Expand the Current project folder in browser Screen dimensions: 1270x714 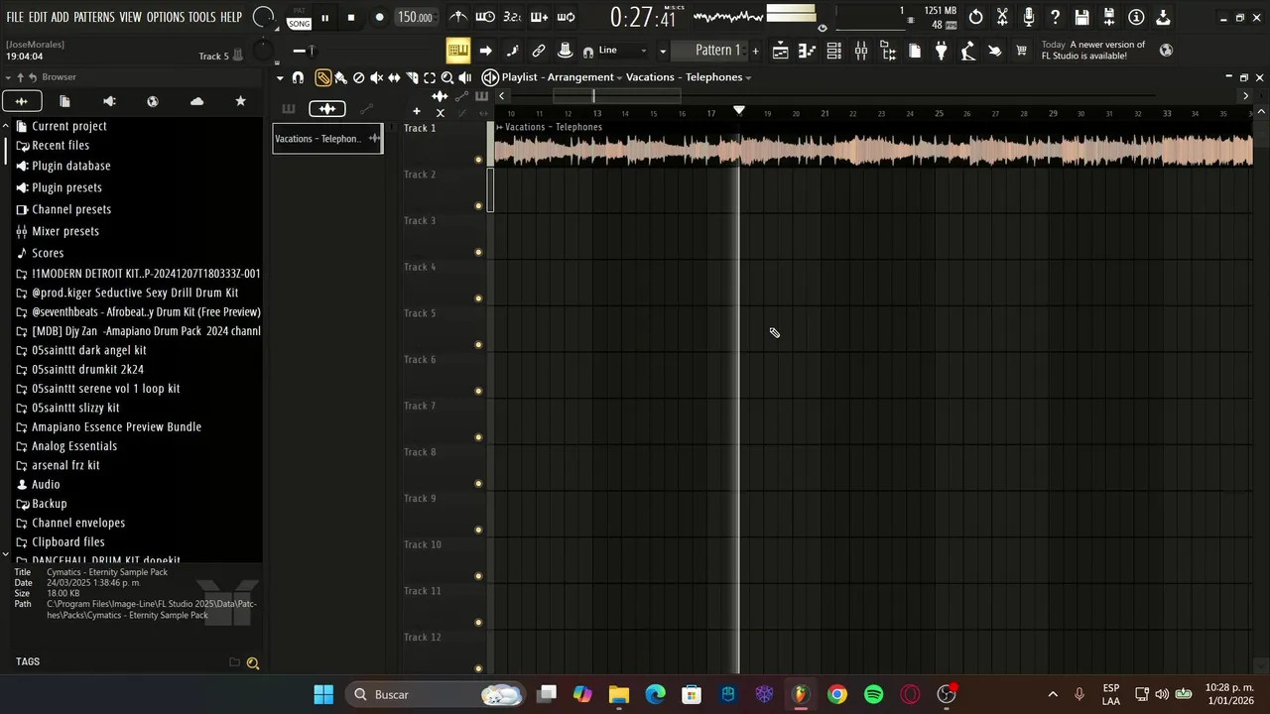62,126
